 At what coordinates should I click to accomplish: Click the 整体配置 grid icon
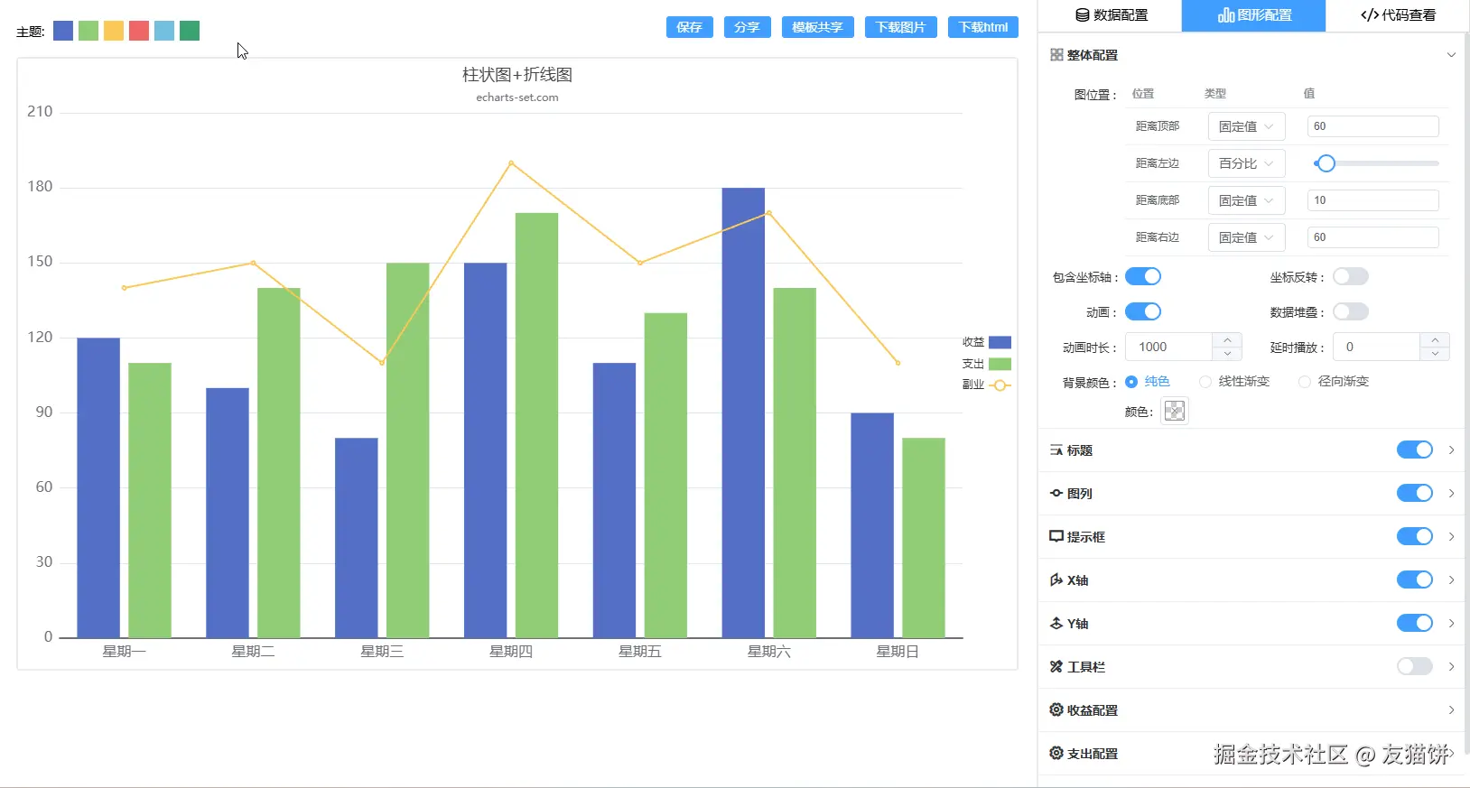[x=1056, y=55]
